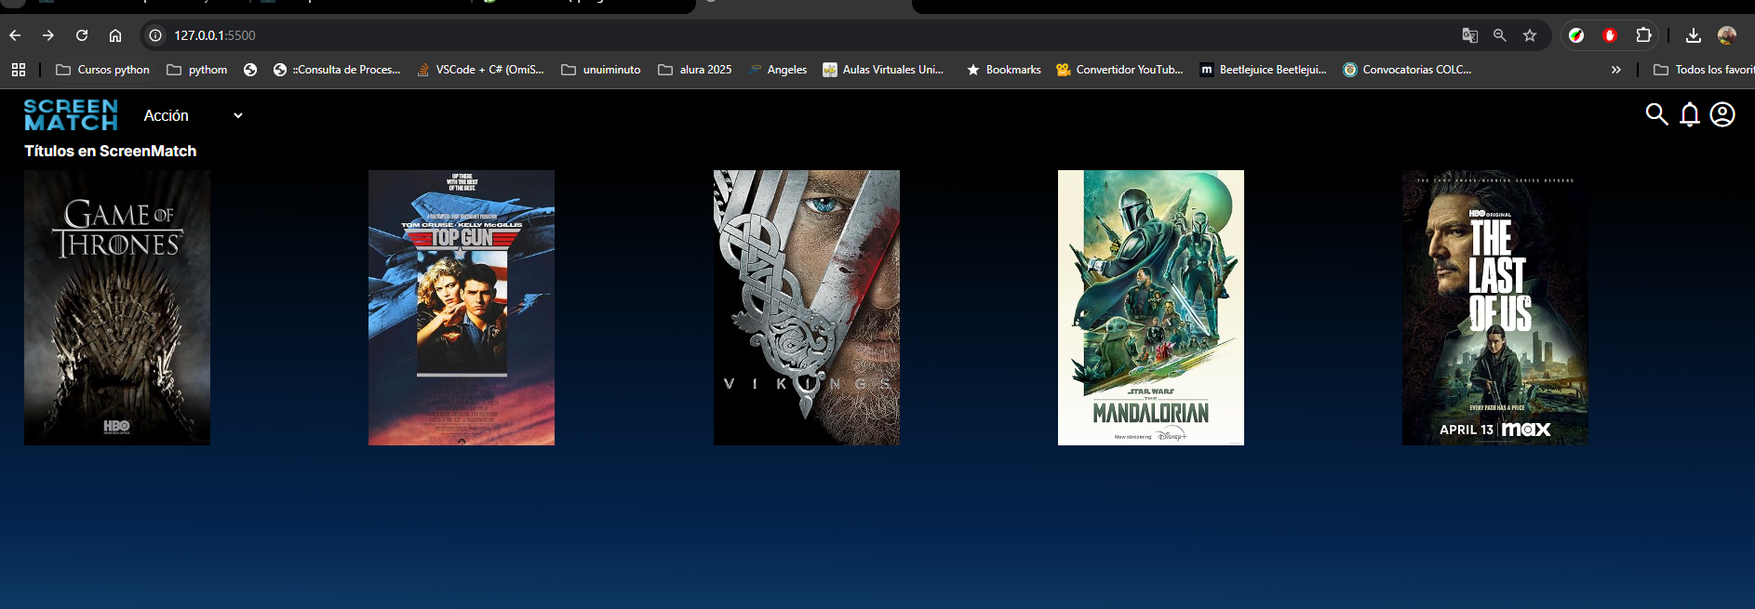The width and height of the screenshot is (1755, 609).
Task: Reload the page with refresh icon
Action: point(82,35)
